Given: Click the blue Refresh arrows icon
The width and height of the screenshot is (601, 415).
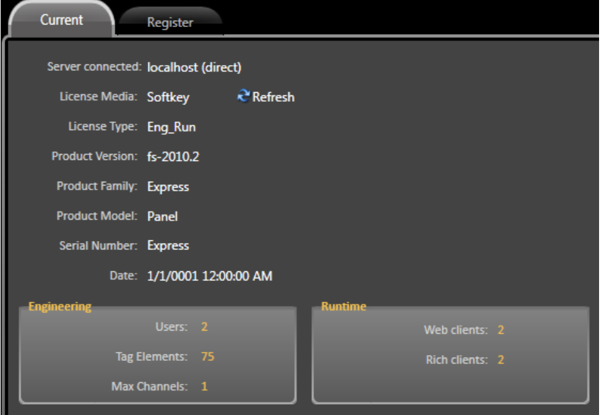Looking at the screenshot, I should 243,97.
